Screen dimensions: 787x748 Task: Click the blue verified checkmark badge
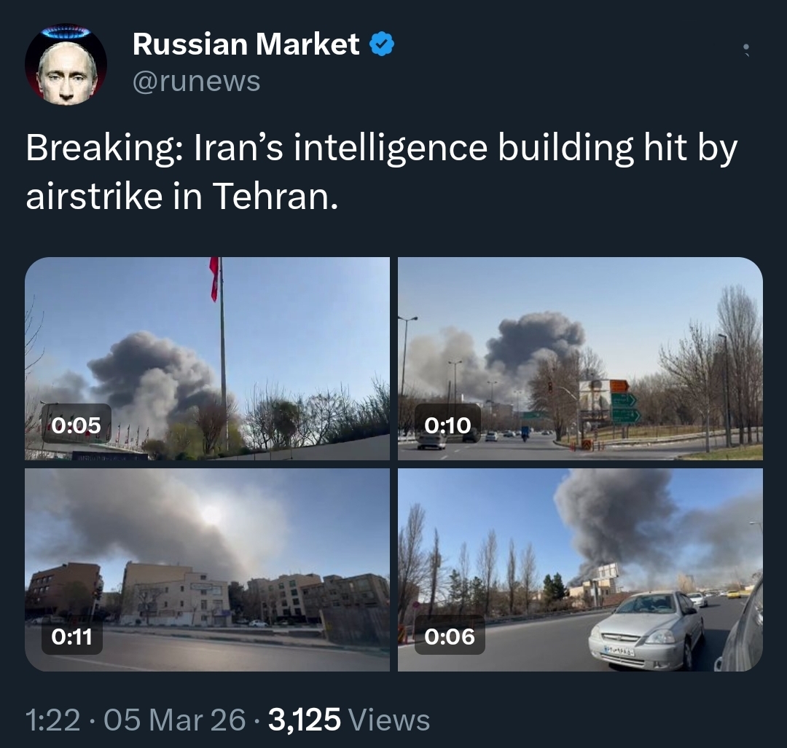pyautogui.click(x=382, y=44)
